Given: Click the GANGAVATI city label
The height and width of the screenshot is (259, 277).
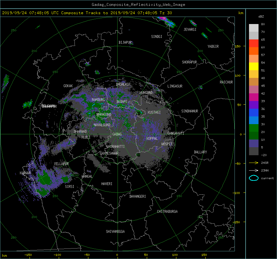Looking at the screenshot, I should tap(176, 133).
